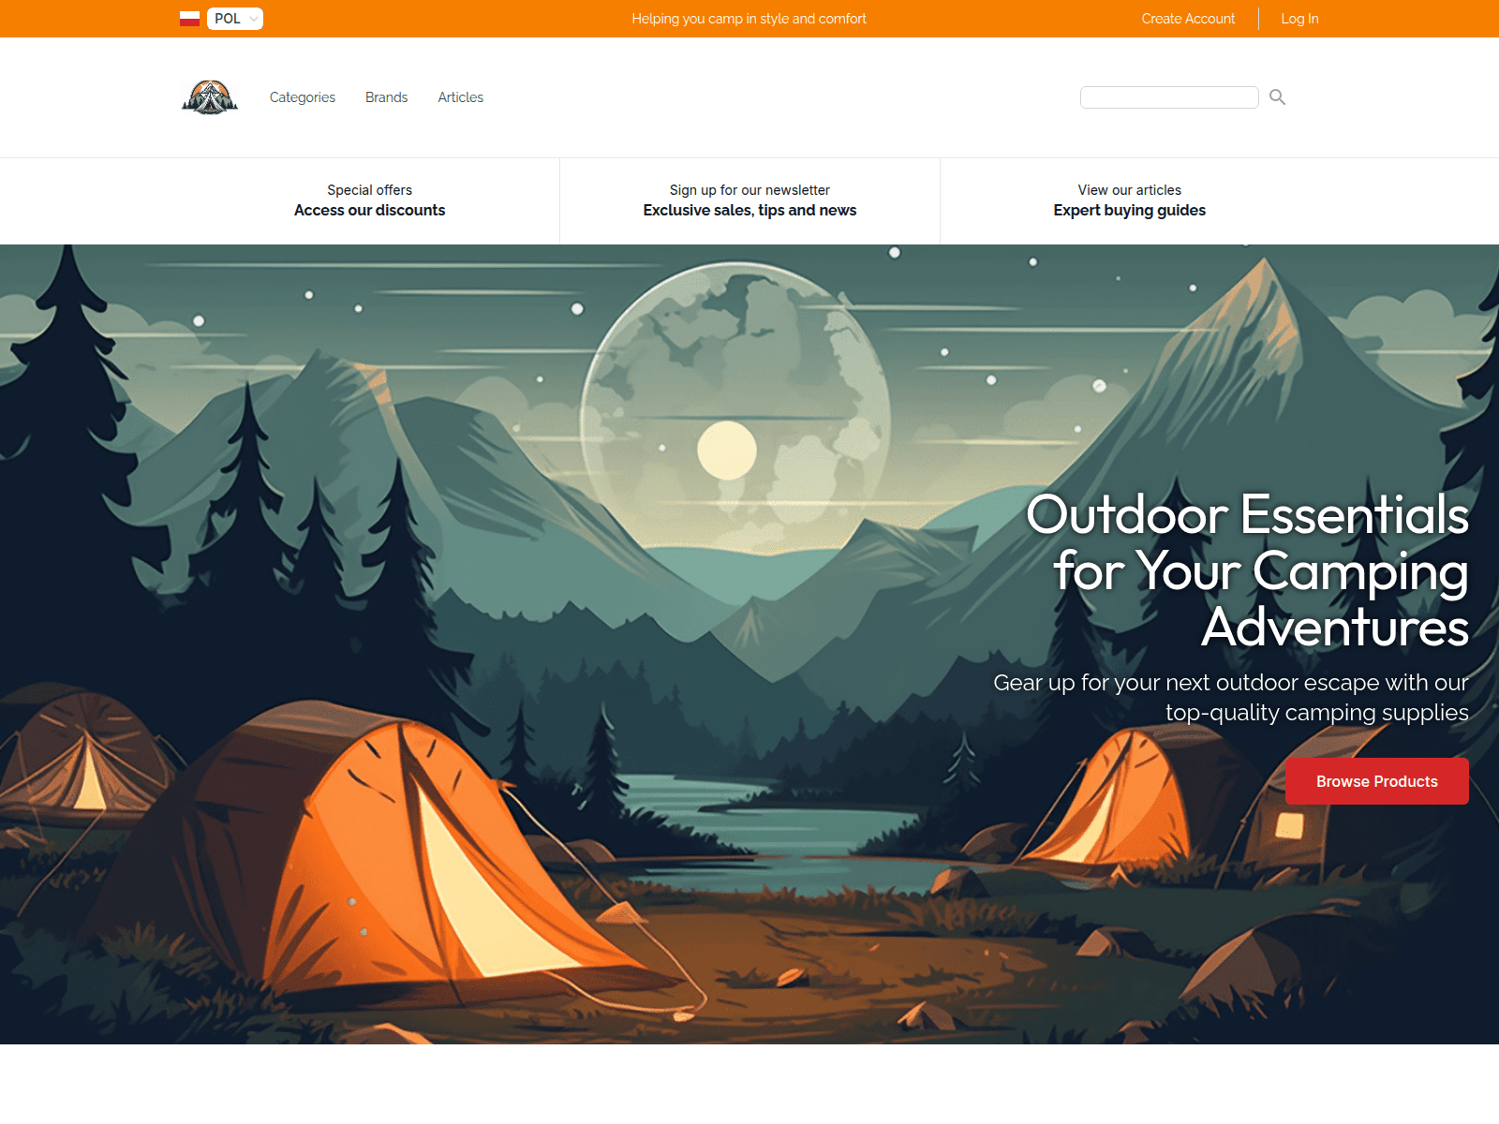Click the Log In link

(1299, 18)
